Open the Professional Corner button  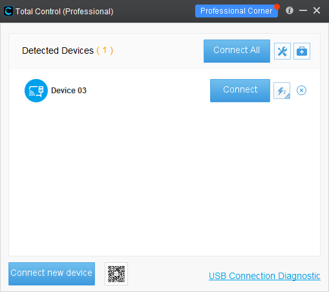tap(237, 11)
